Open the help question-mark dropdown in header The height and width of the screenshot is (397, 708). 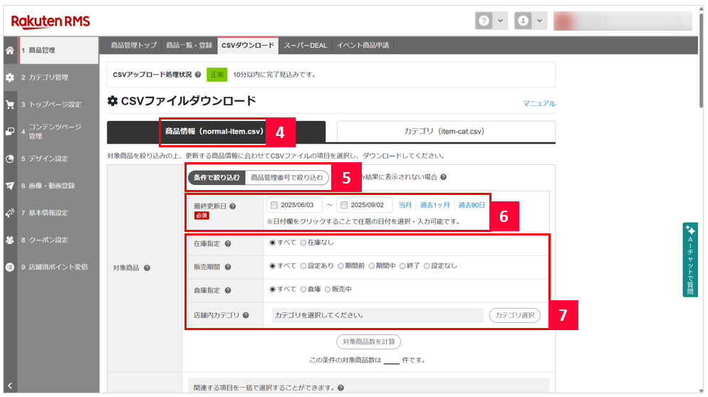coord(491,21)
